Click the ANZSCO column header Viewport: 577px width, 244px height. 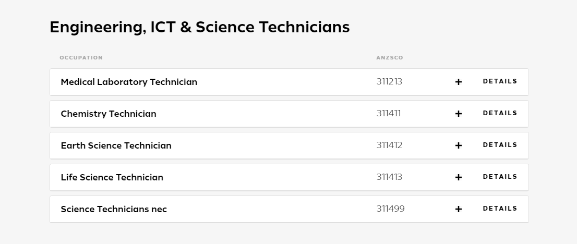390,58
